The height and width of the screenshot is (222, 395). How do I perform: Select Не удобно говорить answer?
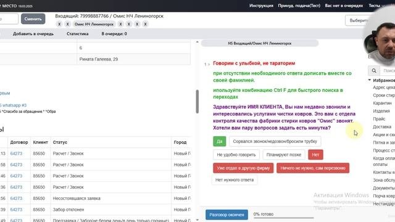(x=236, y=155)
